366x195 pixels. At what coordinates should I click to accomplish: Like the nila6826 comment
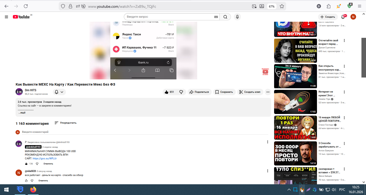[x=26, y=181]
